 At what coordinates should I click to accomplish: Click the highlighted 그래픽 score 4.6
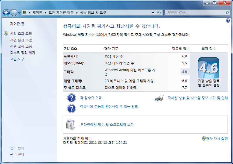click(184, 72)
